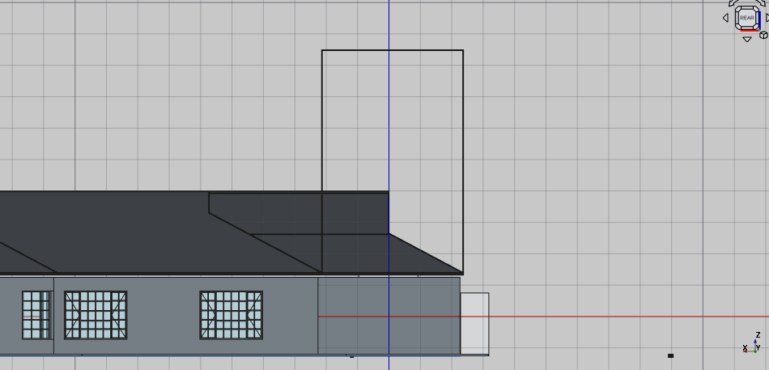Click the XYZ axis indicator in corner
This screenshot has width=769, height=370.
pyautogui.click(x=753, y=343)
